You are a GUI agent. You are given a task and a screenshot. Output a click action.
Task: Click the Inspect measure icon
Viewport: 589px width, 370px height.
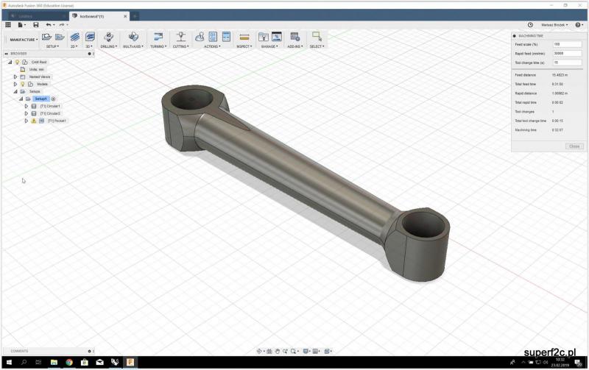[244, 37]
